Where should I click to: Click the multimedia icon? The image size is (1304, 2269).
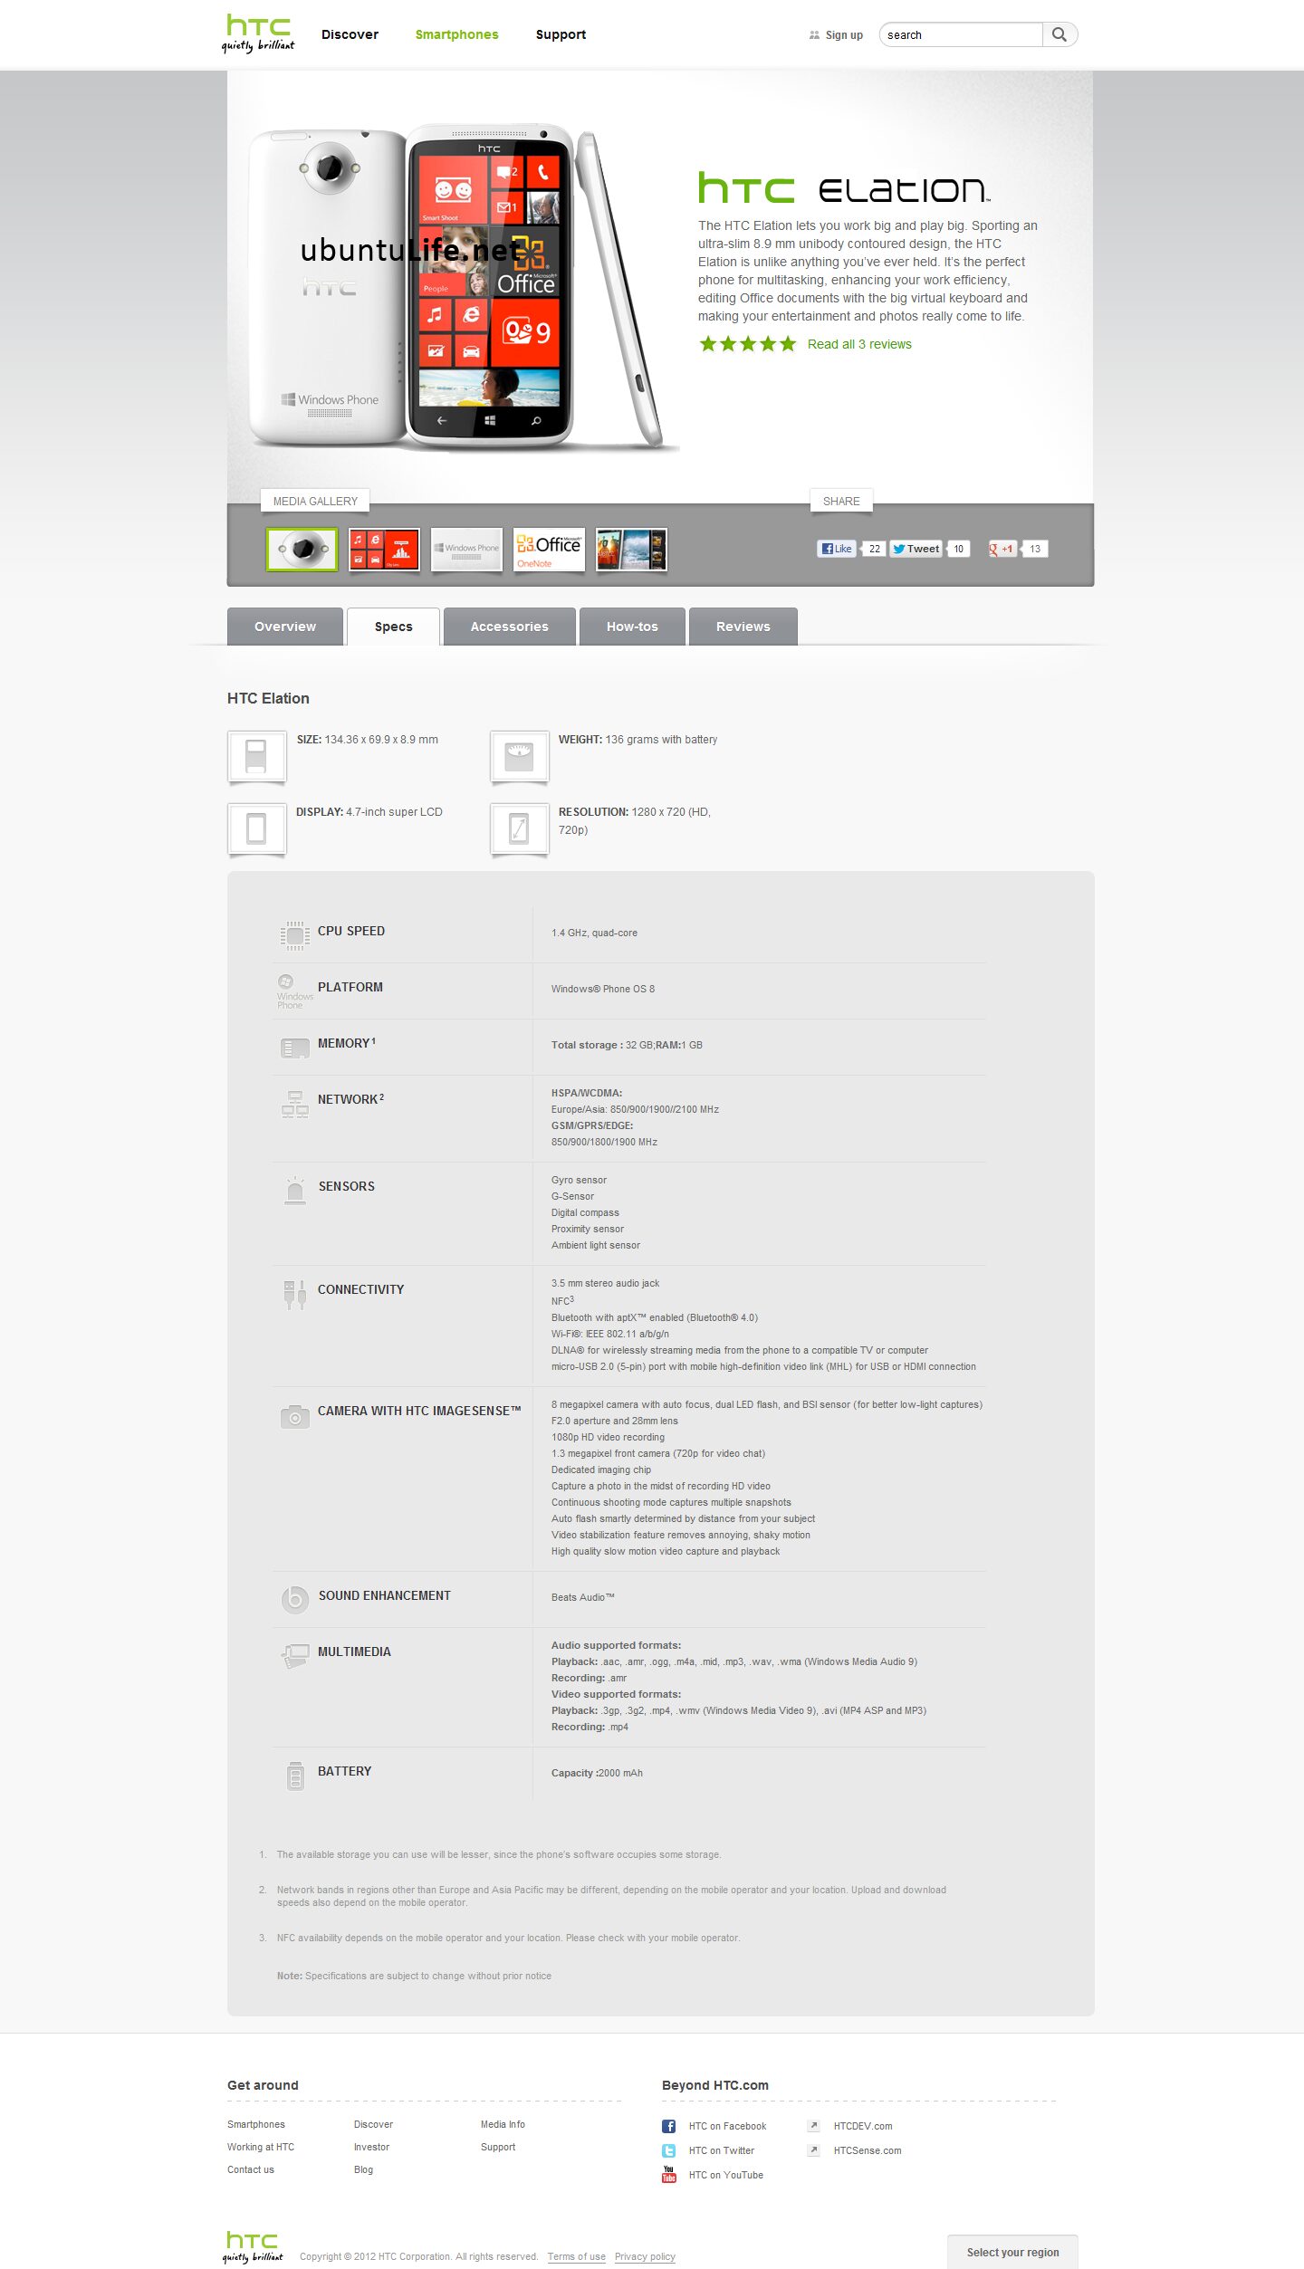pyautogui.click(x=294, y=1656)
